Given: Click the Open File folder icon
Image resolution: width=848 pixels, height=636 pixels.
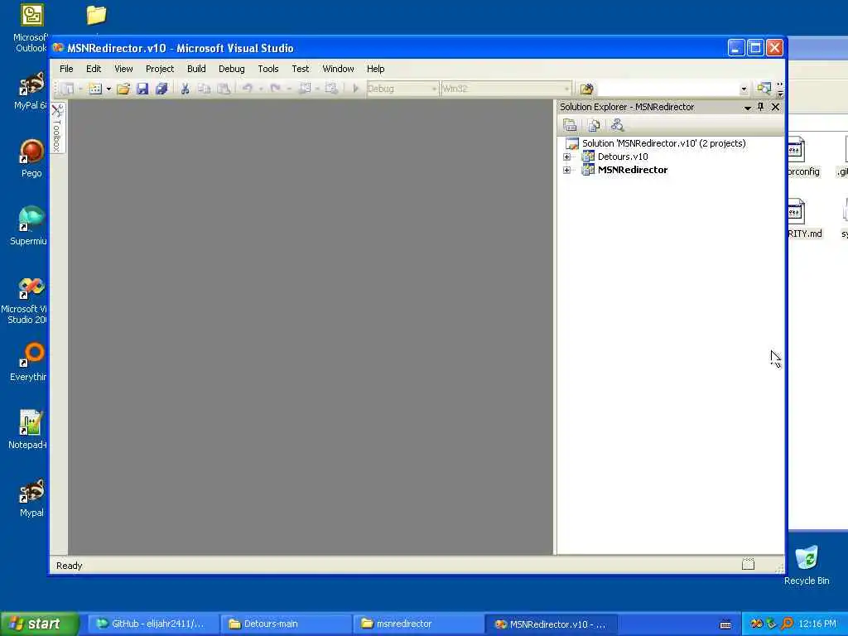Looking at the screenshot, I should [123, 89].
